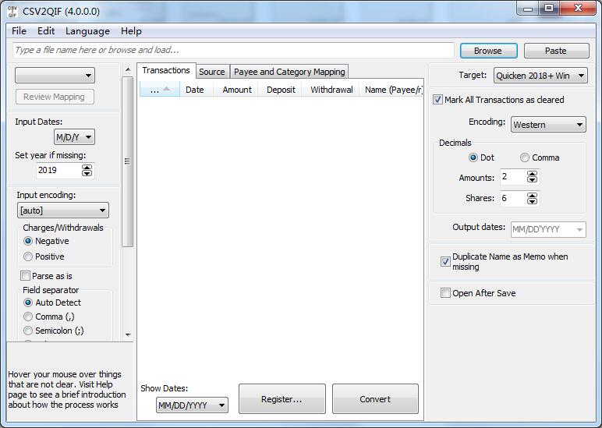602x428 pixels.
Task: Click the Convert button
Action: click(375, 399)
